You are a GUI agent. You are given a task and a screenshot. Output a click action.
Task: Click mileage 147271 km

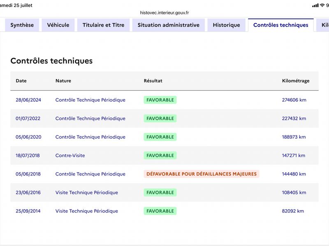(294, 155)
